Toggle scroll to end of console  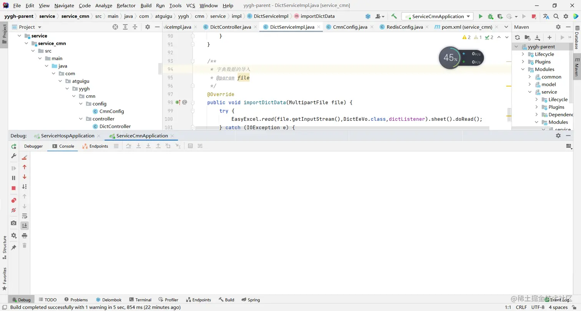click(25, 225)
